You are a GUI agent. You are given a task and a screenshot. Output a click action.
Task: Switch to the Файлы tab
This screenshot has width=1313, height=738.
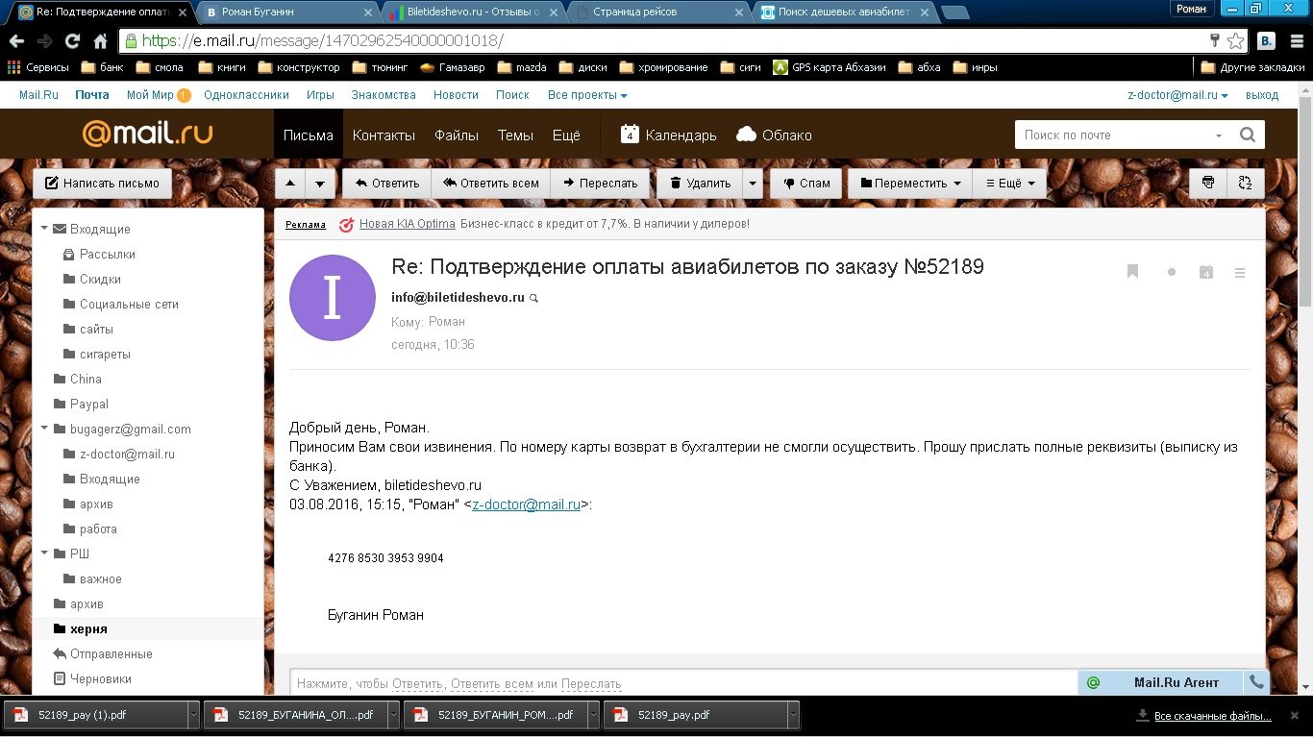point(457,135)
